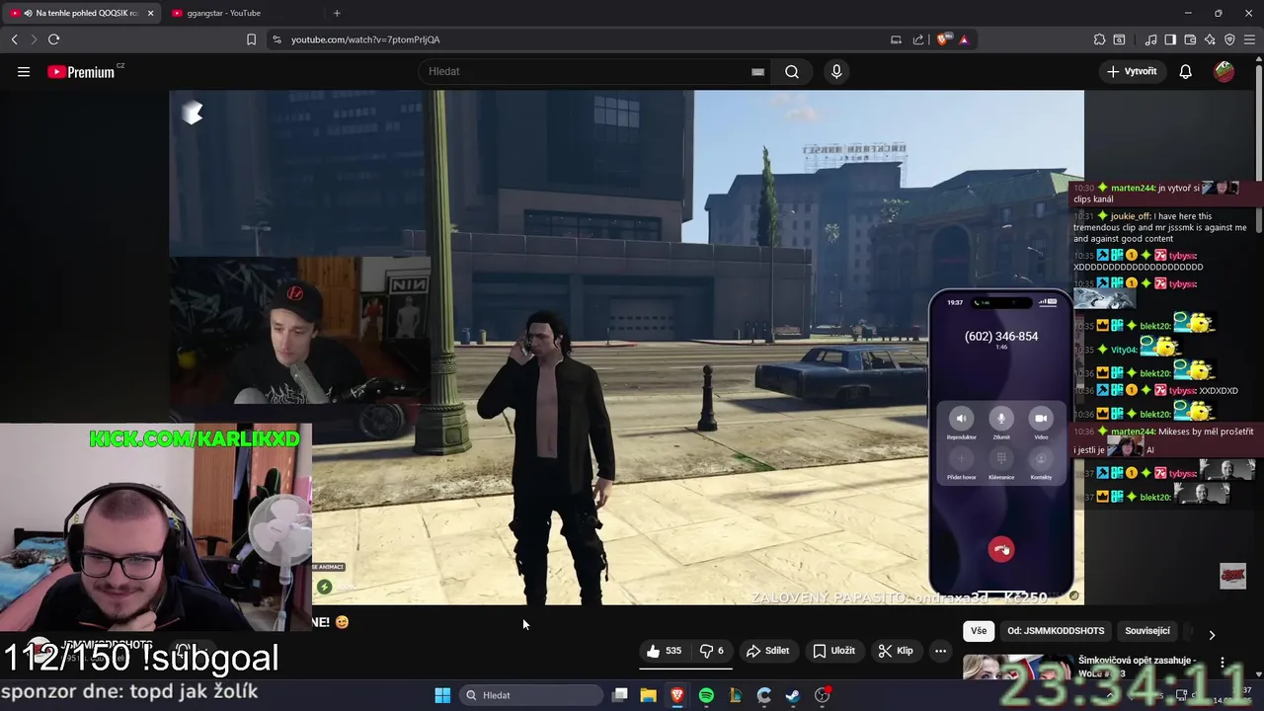
Task: Open Brave Shields lion icon
Action: click(x=943, y=39)
